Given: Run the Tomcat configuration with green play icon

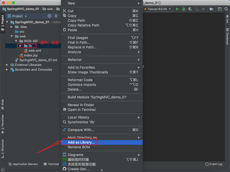Looking at the screenshot, I should pyautogui.click(x=177, y=9).
